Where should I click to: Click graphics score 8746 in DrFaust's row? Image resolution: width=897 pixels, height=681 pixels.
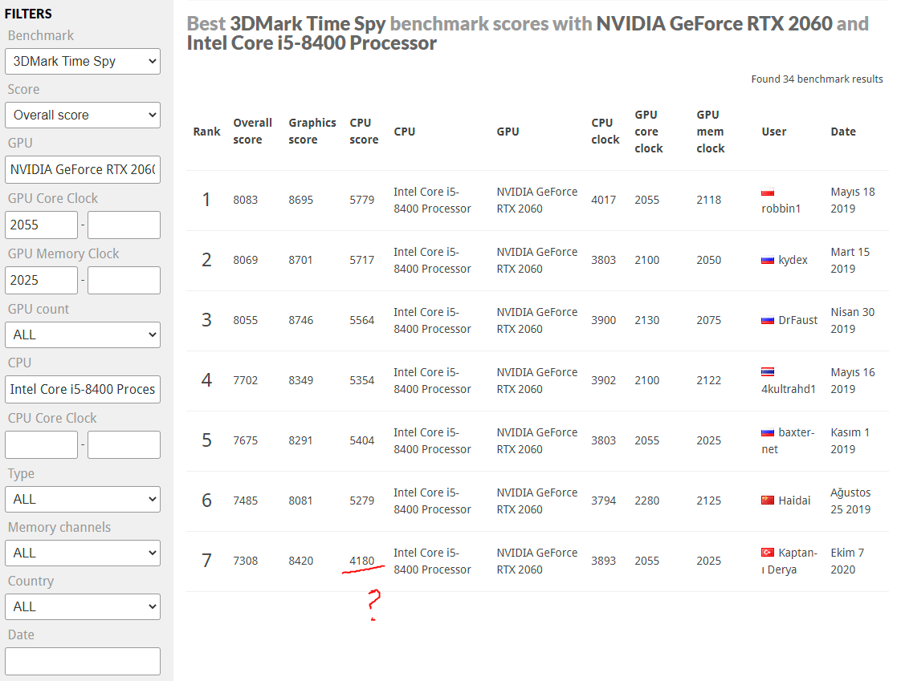[301, 321]
